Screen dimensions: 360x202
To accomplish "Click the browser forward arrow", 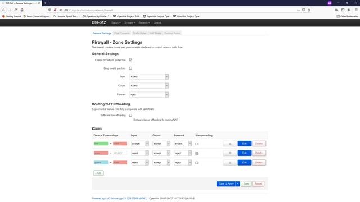I will (10, 10).
